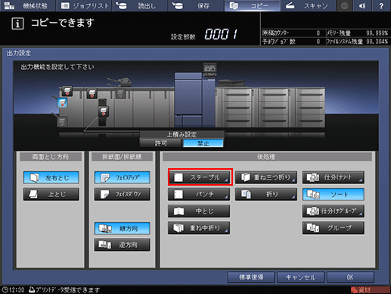Switch to the 読出し recall tab
391x294 pixels.
click(140, 5)
